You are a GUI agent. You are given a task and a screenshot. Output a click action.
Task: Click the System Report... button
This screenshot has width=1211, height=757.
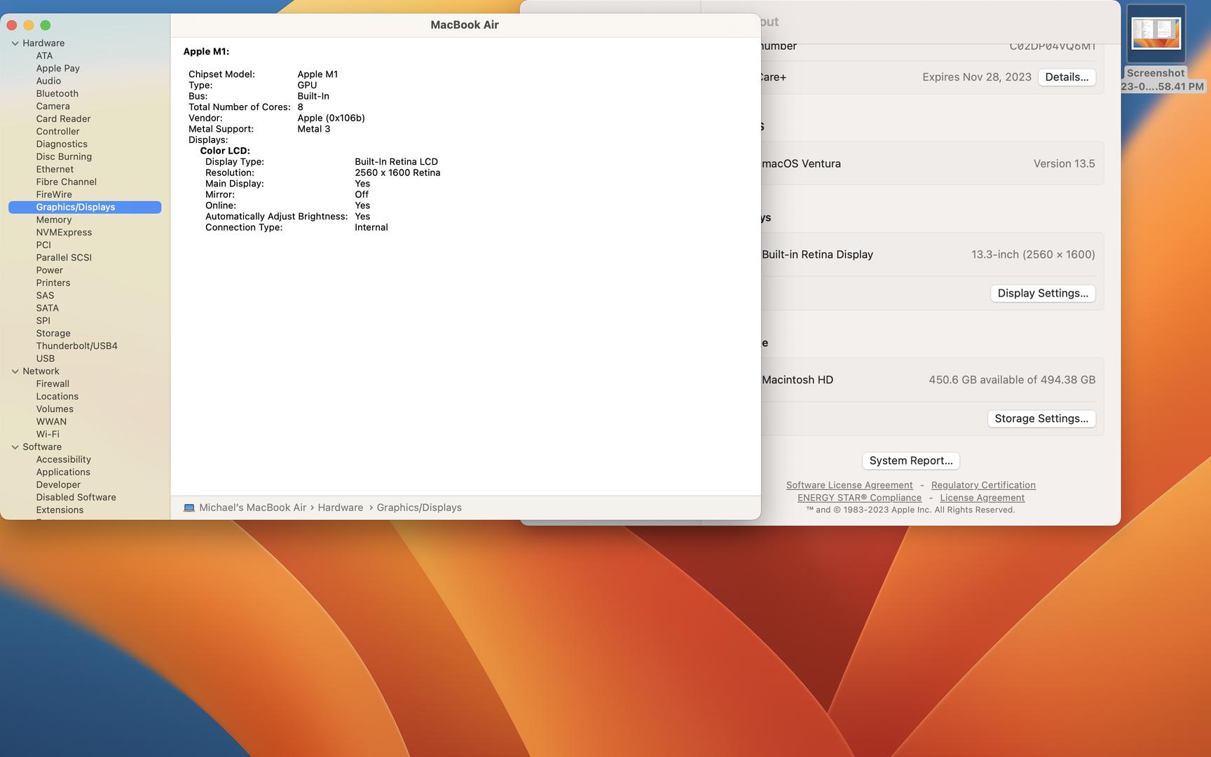point(910,461)
